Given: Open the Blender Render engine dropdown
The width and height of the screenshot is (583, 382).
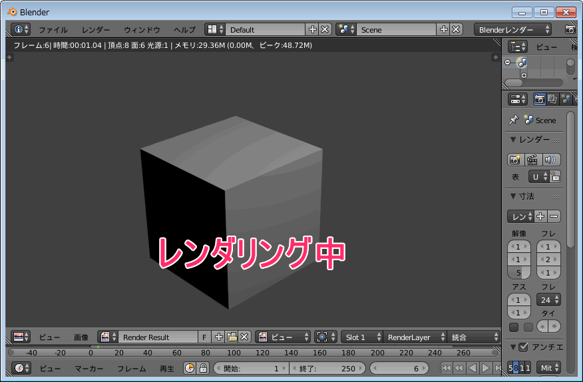Looking at the screenshot, I should click(x=512, y=29).
